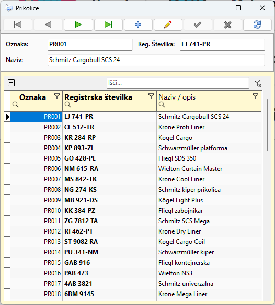The image size is (275, 305).
Task: Open filter dropdown for Oznaka column
Action: click(57, 96)
